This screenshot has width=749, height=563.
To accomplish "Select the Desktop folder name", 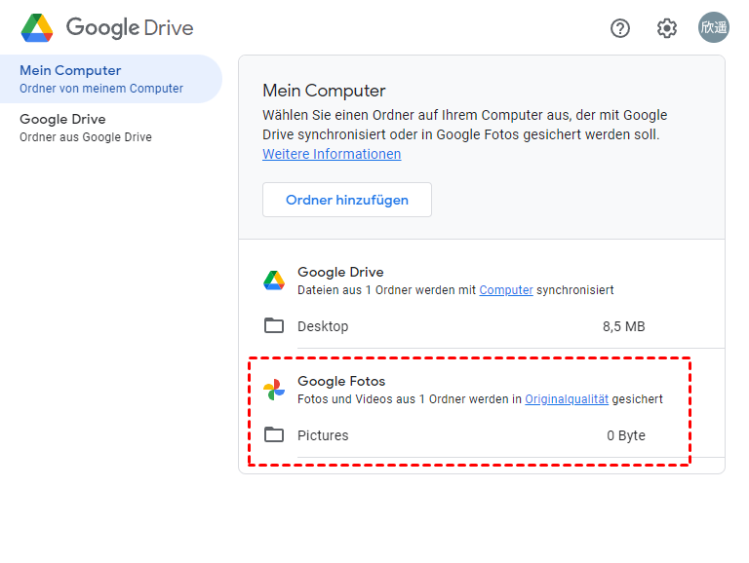I will click(x=323, y=326).
